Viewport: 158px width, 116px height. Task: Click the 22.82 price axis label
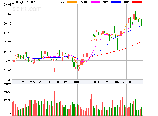pos(7,70)
